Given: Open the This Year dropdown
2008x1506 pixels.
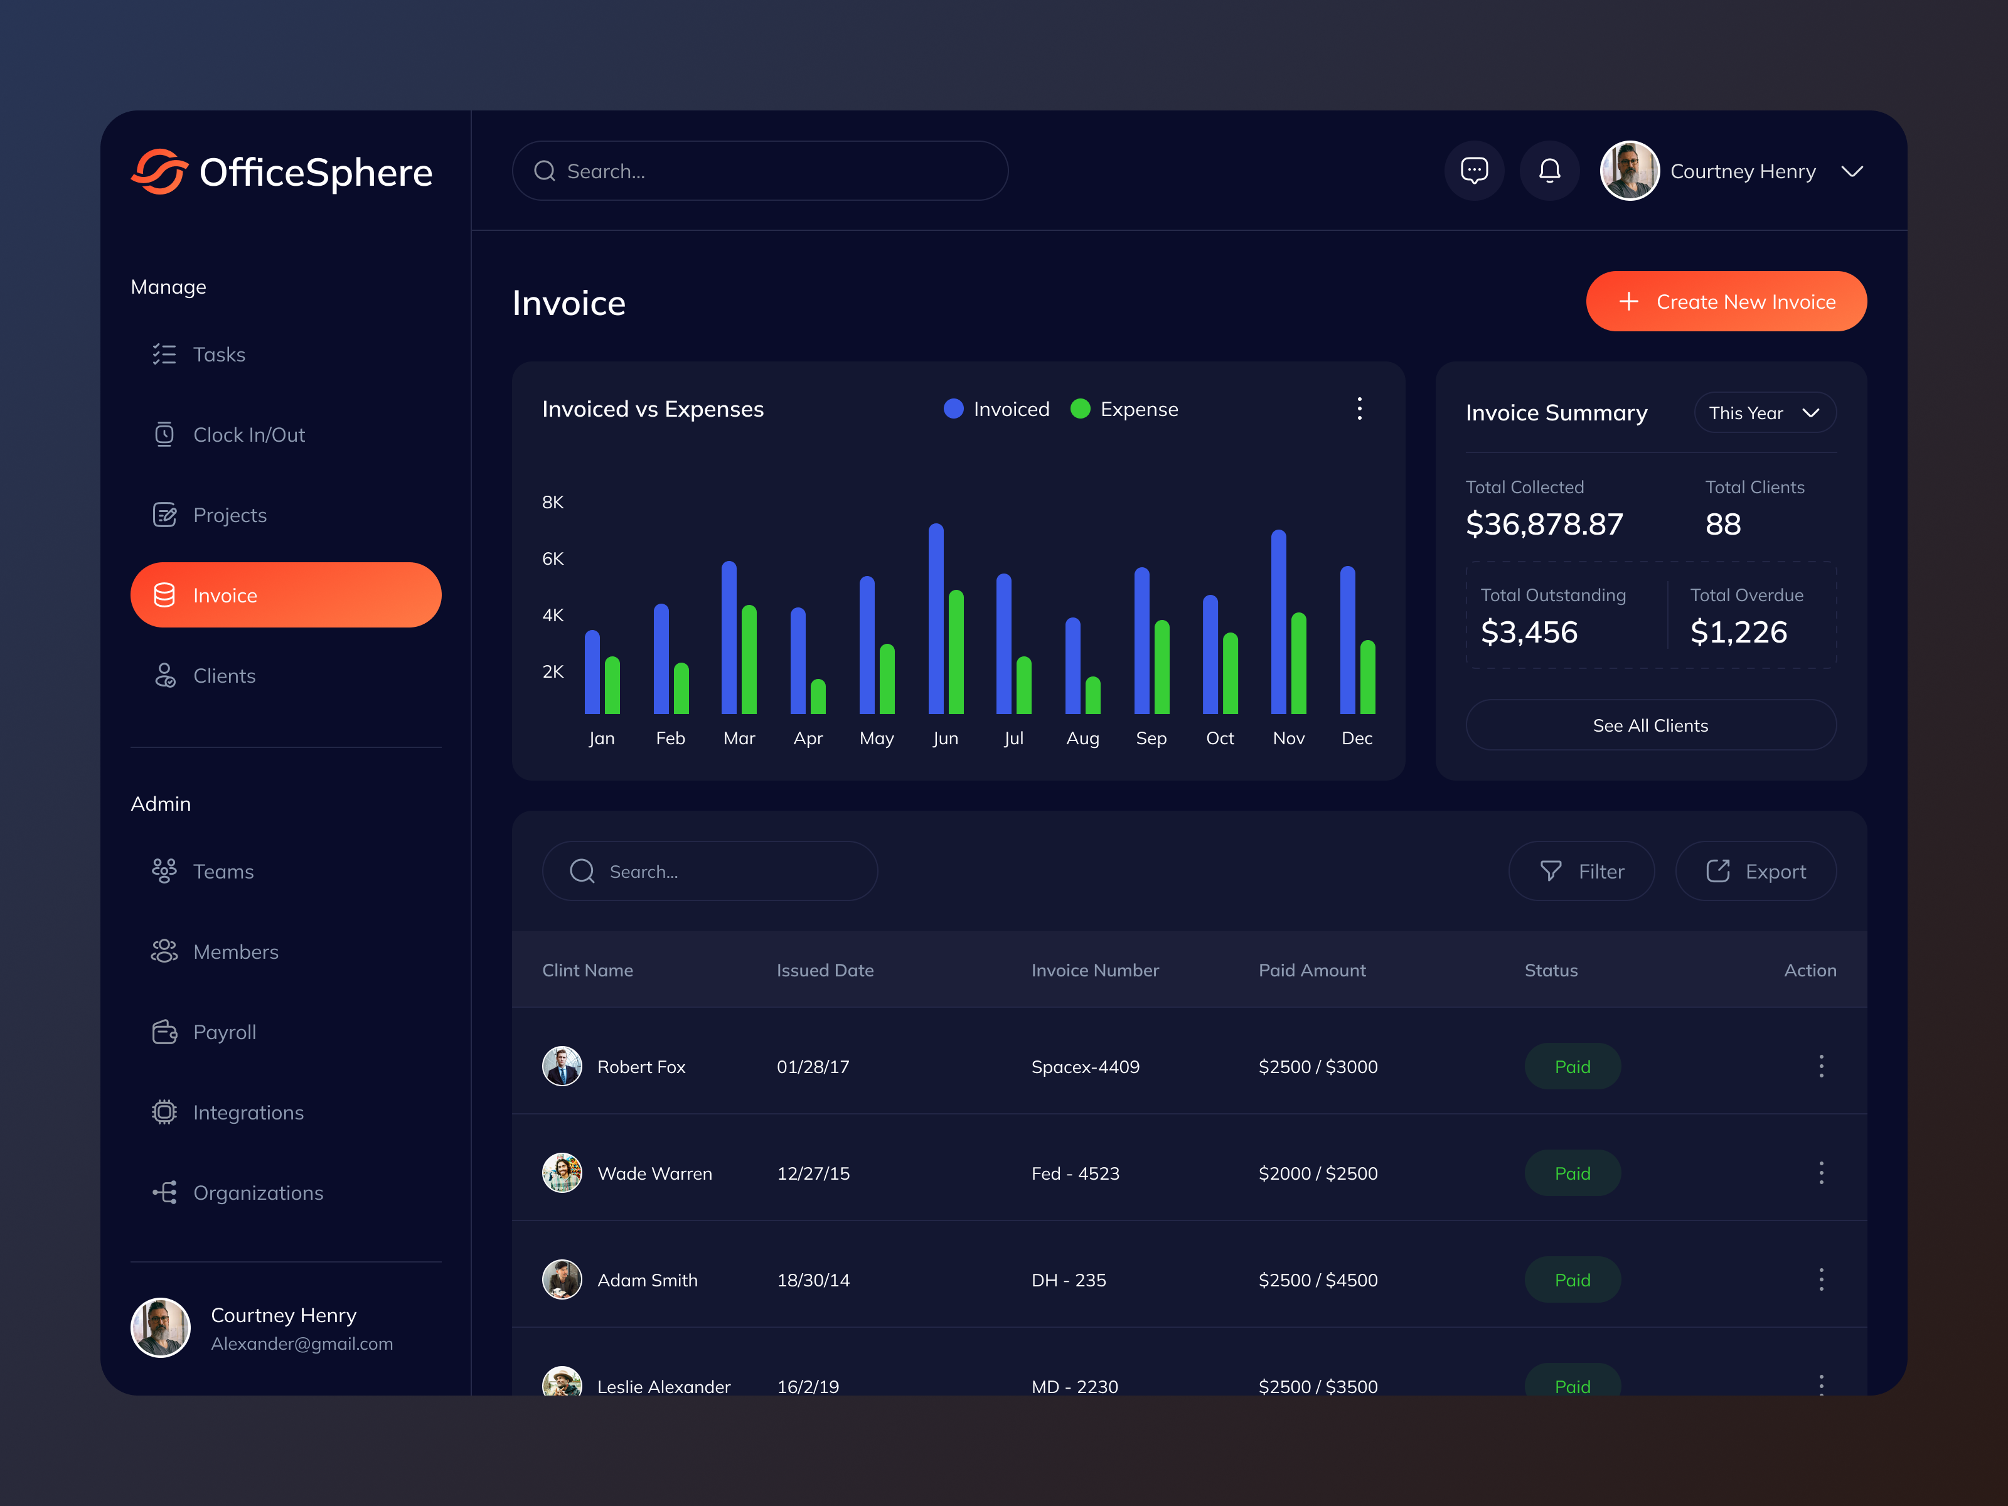Looking at the screenshot, I should (1764, 412).
